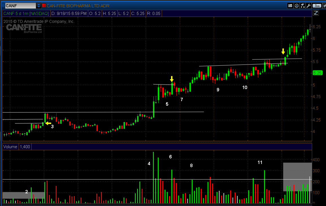Click the R: 0.05 range value

(x=154, y=14)
